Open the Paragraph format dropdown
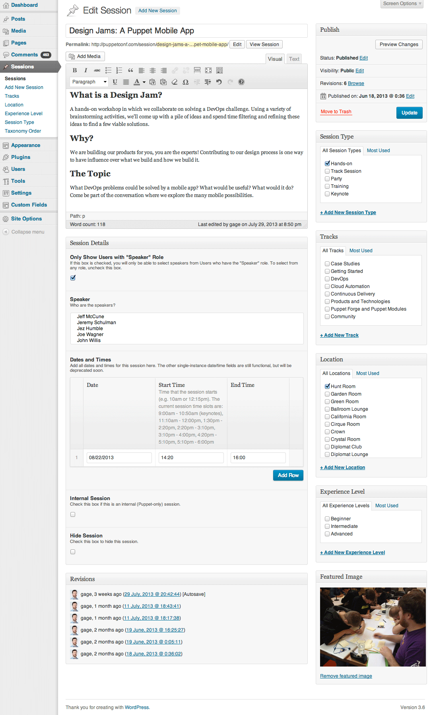This screenshot has height=715, width=433. 89,82
